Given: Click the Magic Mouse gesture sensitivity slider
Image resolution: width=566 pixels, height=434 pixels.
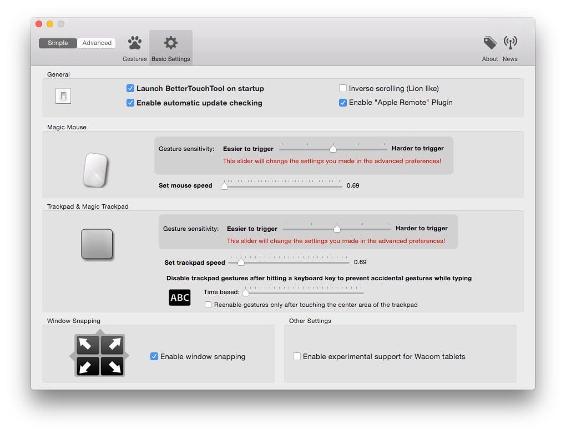Looking at the screenshot, I should (x=333, y=148).
